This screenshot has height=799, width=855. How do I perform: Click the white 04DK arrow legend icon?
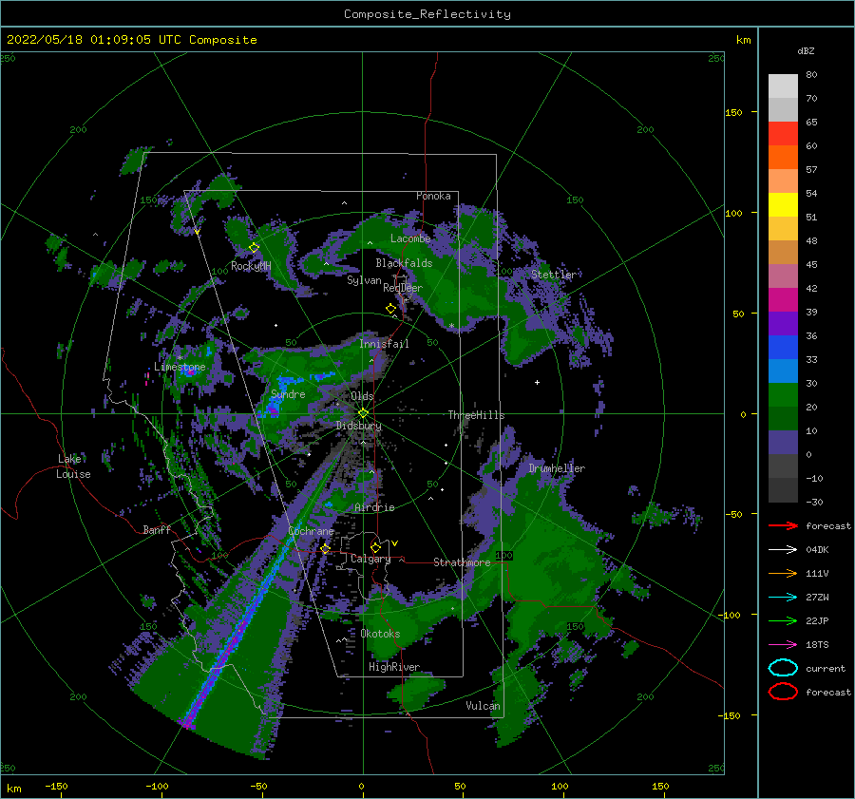click(x=783, y=549)
